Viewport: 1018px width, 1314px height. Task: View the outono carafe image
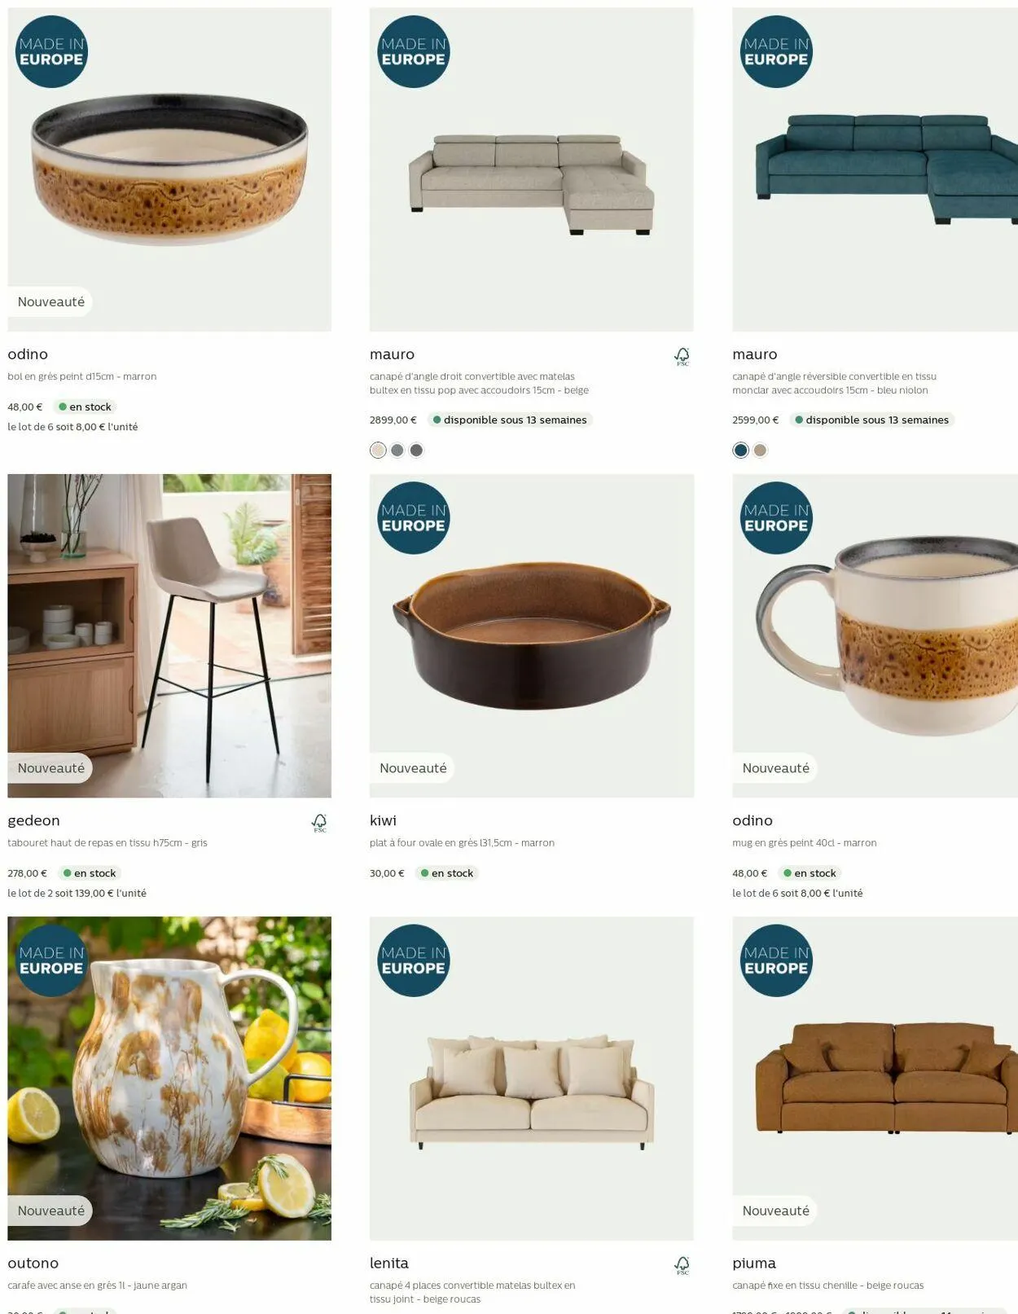coord(169,1078)
